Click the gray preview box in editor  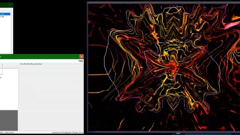(x=9, y=120)
